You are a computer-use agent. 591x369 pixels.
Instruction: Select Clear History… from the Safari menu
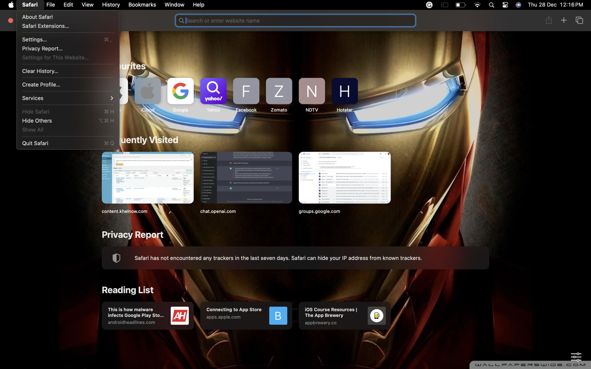[40, 71]
